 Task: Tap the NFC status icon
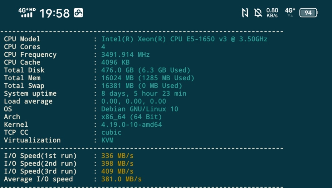pyautogui.click(x=245, y=13)
